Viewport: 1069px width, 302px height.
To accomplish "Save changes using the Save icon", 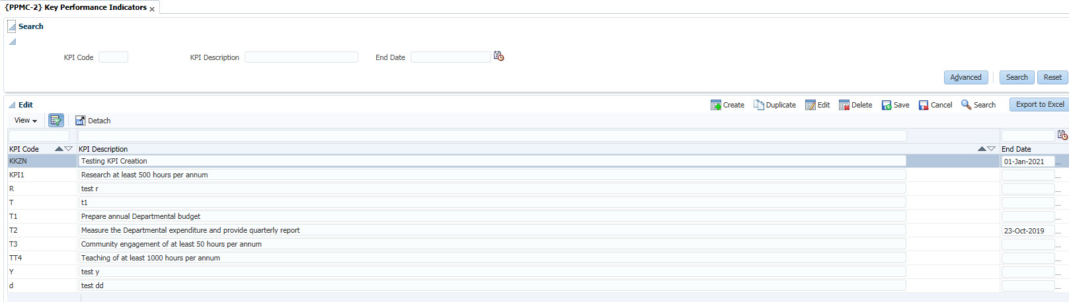I will coord(886,105).
